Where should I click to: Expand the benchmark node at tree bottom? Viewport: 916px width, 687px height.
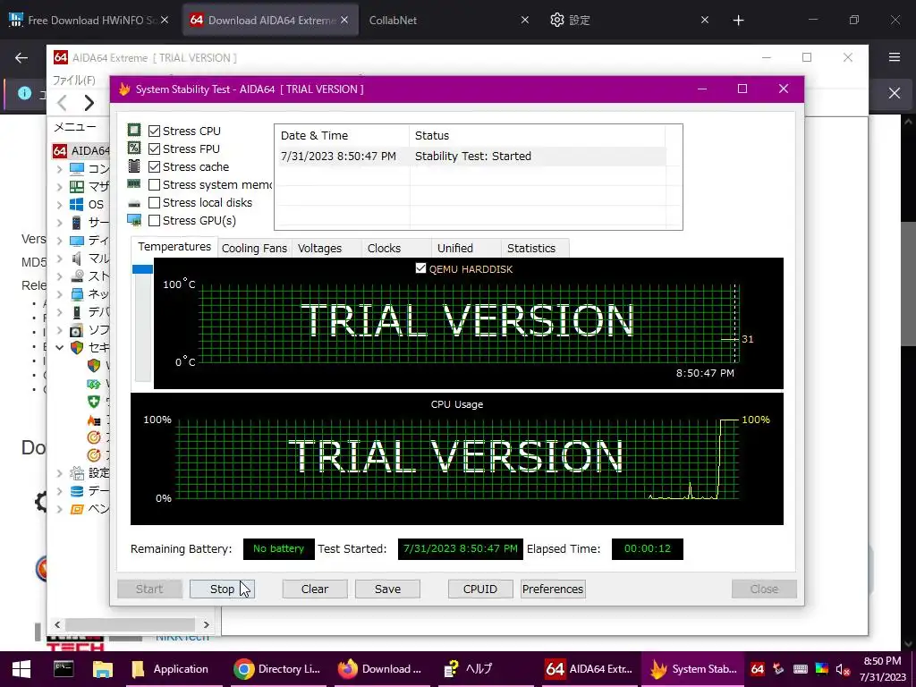[59, 509]
